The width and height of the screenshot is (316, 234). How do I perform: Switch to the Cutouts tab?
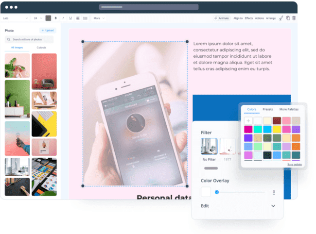[42, 48]
